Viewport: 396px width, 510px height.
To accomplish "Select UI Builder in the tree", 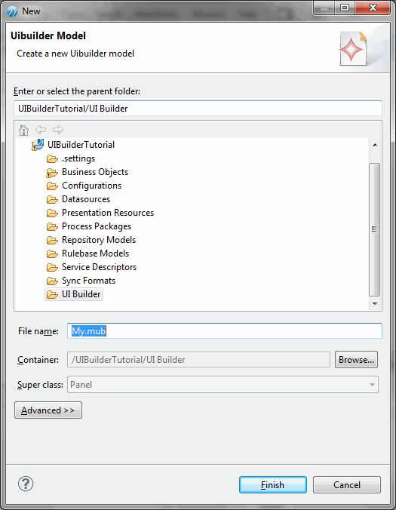I will pyautogui.click(x=81, y=294).
